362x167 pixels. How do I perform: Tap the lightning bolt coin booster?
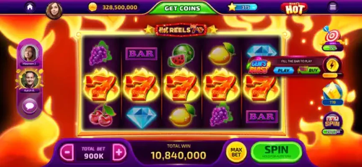332,66
